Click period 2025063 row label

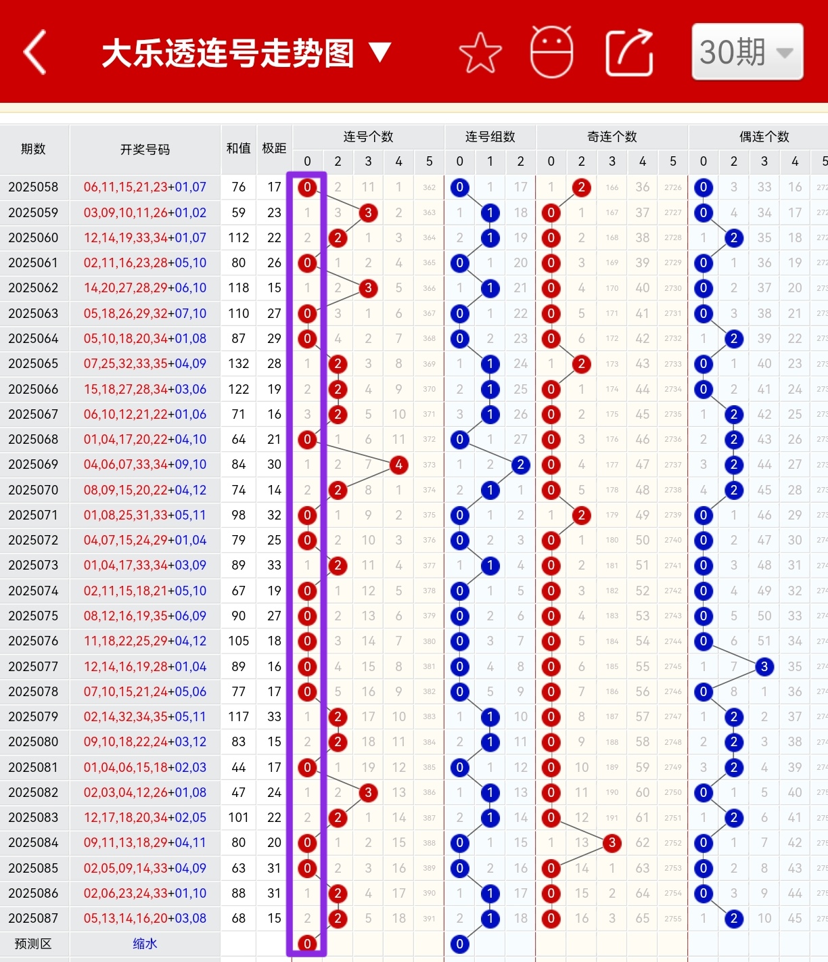(33, 313)
